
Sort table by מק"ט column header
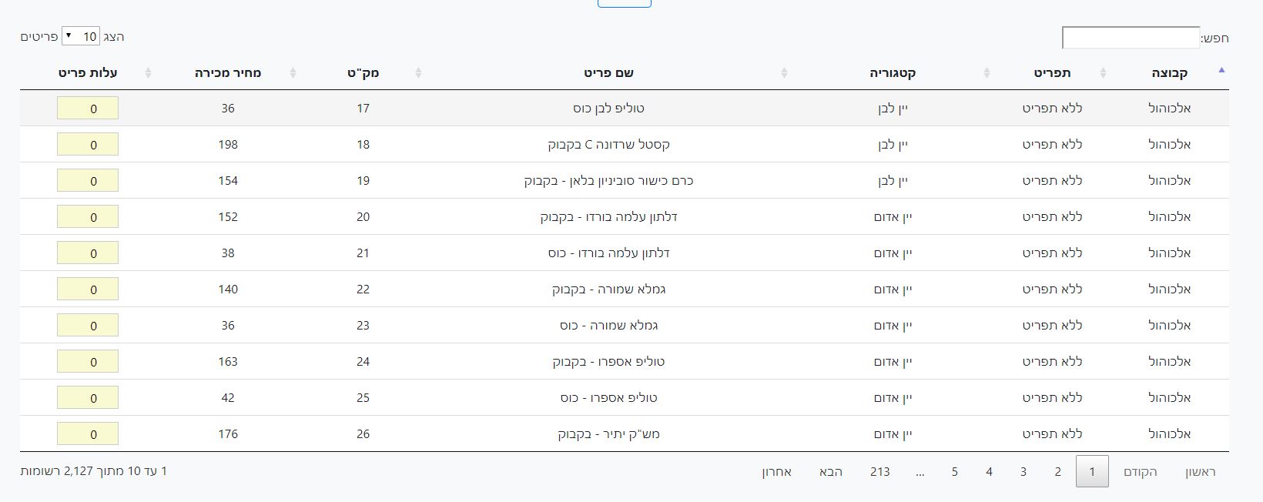[x=363, y=72]
